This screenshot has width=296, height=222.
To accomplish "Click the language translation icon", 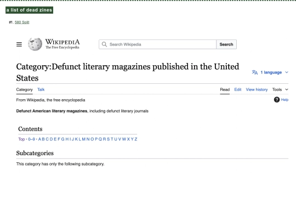I will pos(255,72).
